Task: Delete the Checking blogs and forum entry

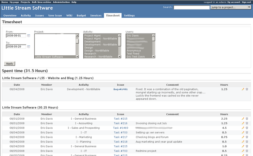Action: pyautogui.click(x=247, y=137)
